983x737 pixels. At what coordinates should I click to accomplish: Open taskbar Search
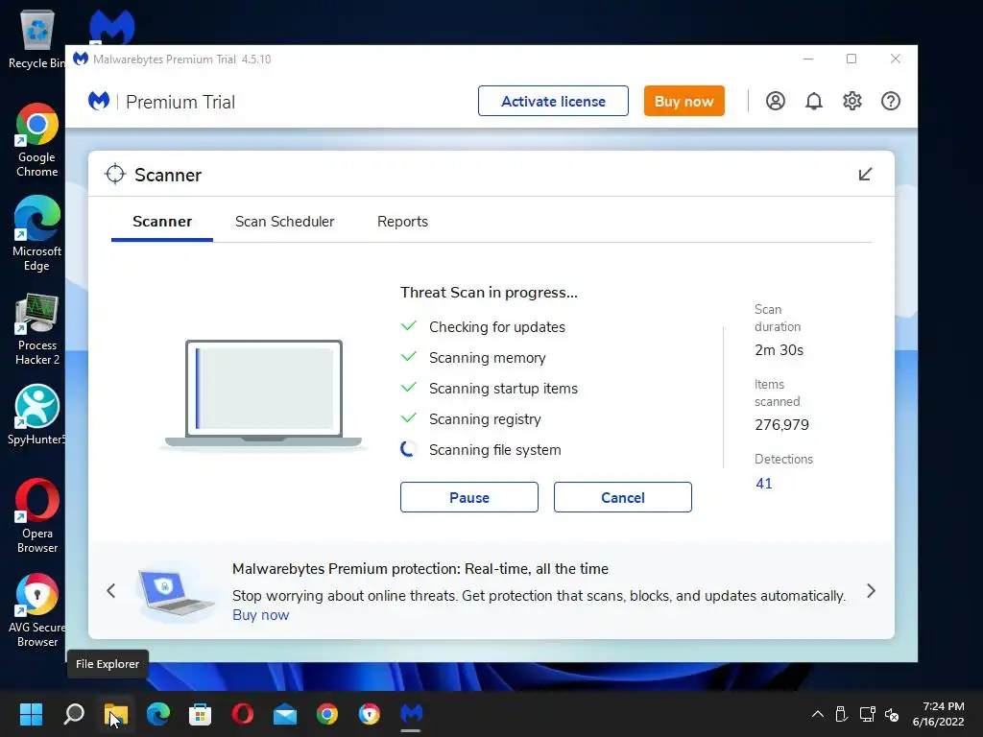coord(74,714)
